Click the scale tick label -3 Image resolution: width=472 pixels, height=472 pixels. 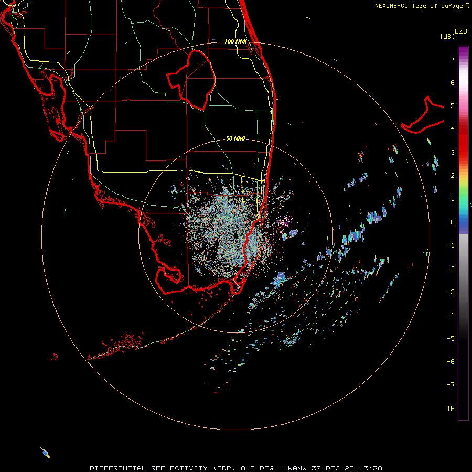coord(450,292)
